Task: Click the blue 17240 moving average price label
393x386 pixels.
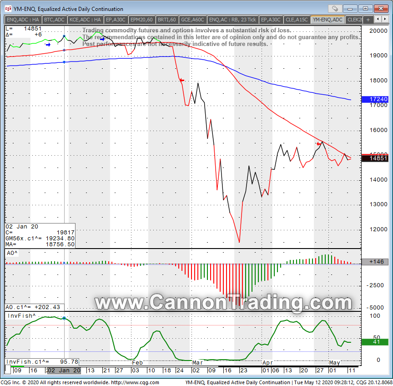Action: (375, 99)
